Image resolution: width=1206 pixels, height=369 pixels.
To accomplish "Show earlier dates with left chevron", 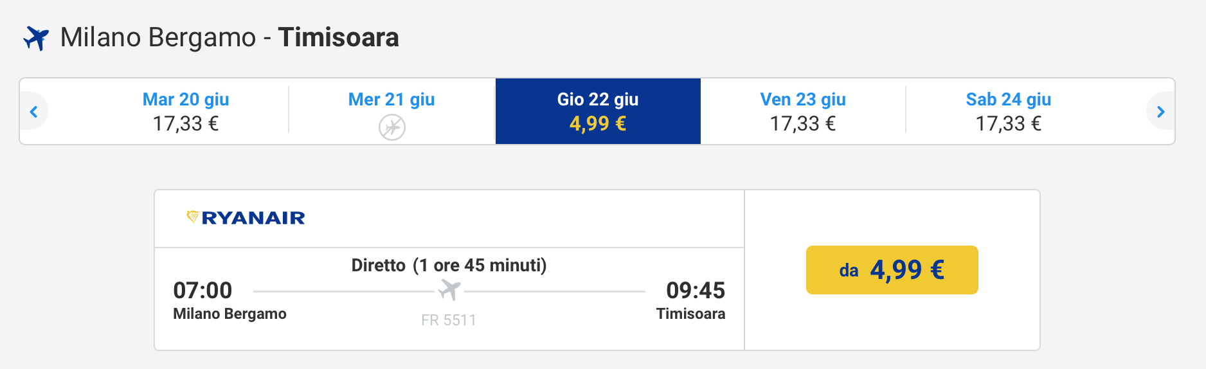I will click(x=34, y=112).
